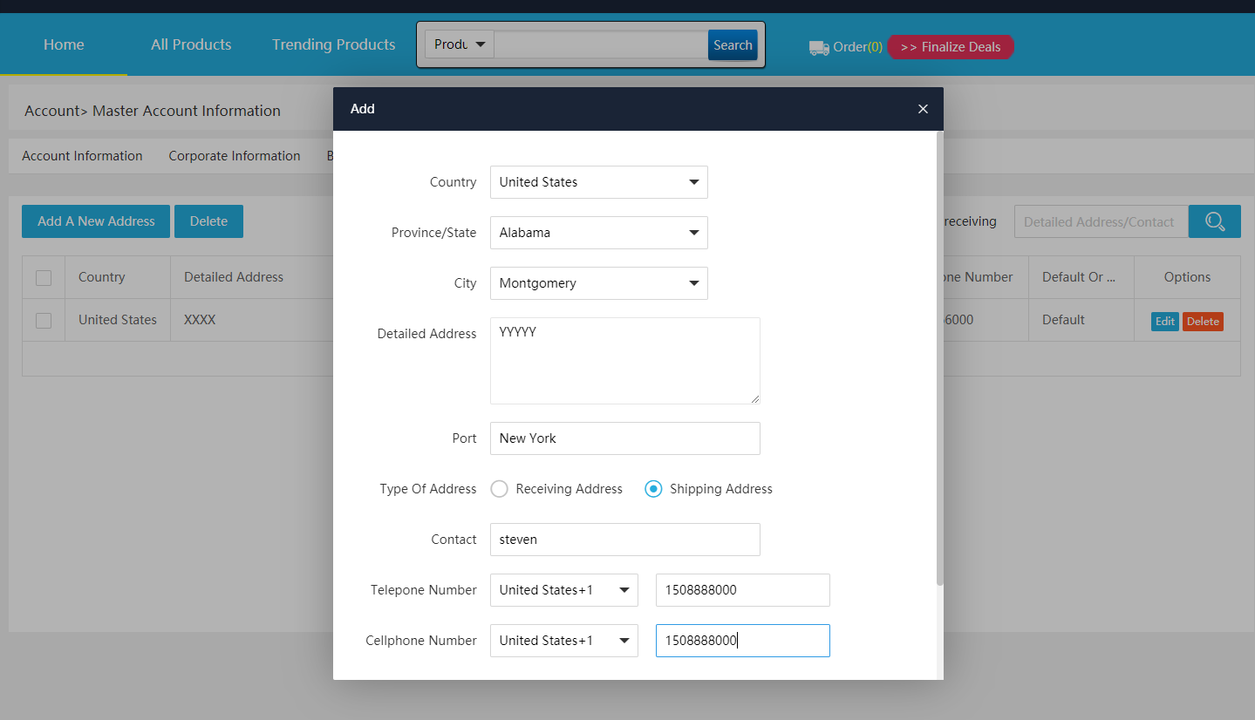Switch to Corporate Information tab
The width and height of the screenshot is (1255, 720).
[235, 156]
